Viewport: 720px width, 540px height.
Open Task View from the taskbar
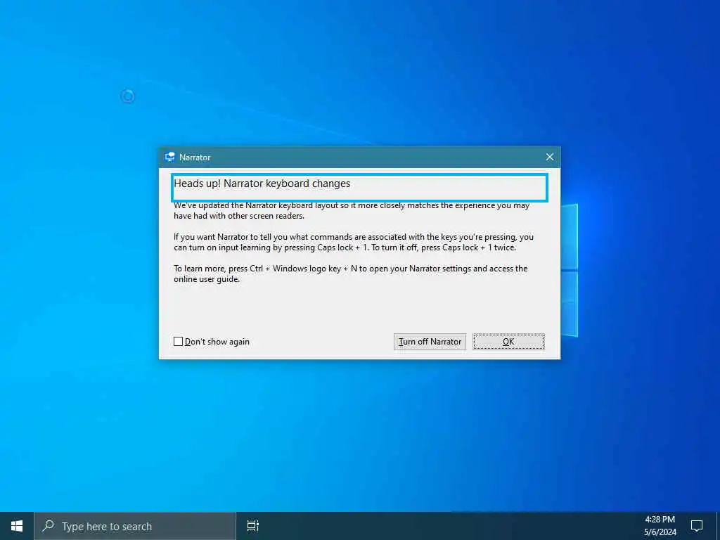pyautogui.click(x=252, y=526)
